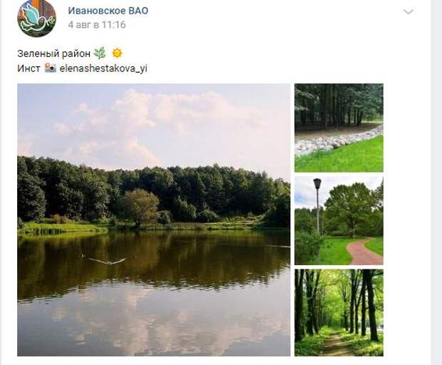Click the flying bird in lake photo
This screenshot has height=365, width=442.
tap(107, 261)
